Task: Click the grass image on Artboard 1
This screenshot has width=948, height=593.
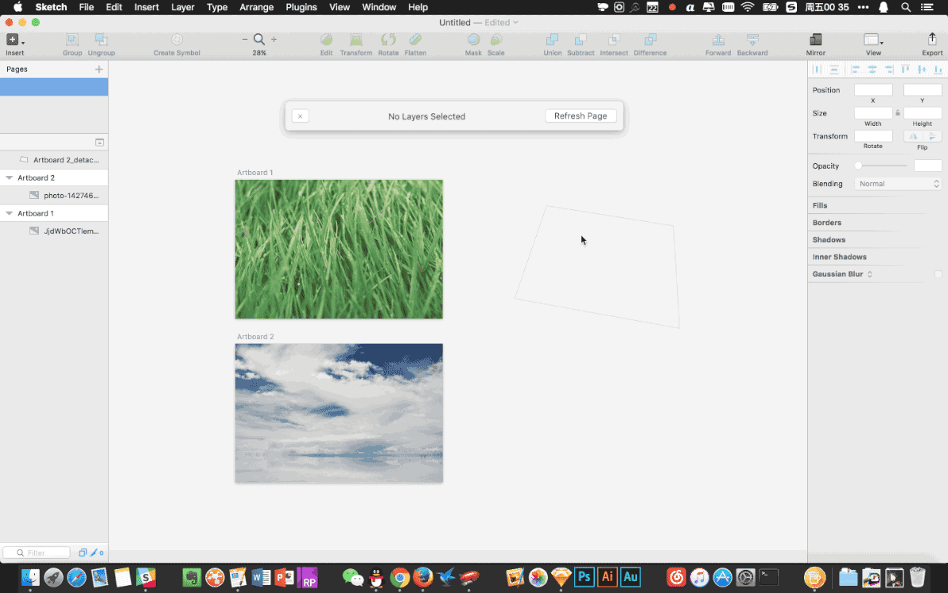Action: 339,249
